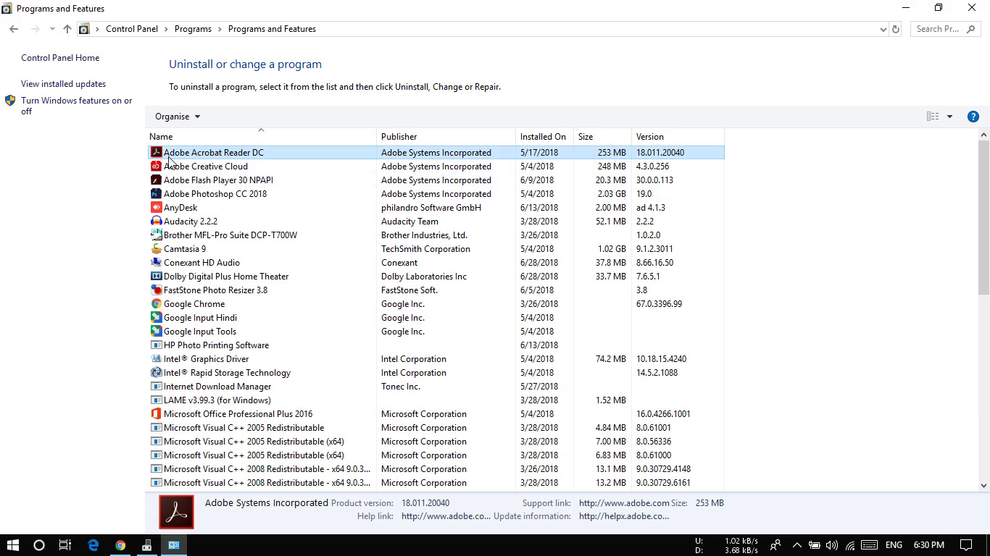This screenshot has width=990, height=556.
Task: Expand the address bar history dropdown
Action: (x=883, y=29)
